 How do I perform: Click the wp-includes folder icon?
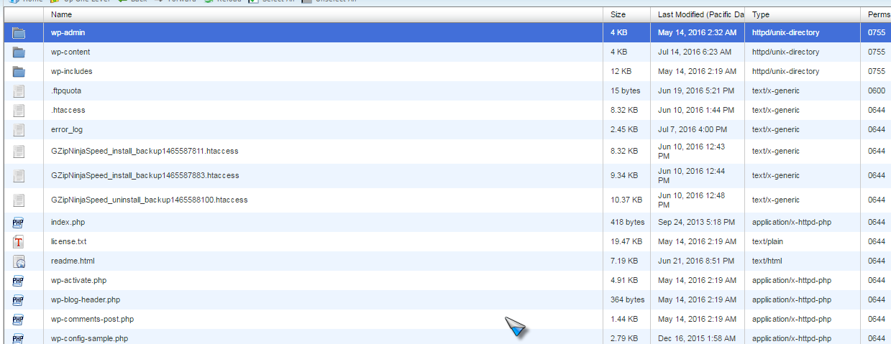pos(19,72)
